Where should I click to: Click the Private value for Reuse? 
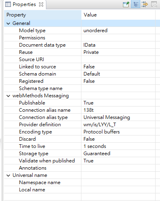91,52
